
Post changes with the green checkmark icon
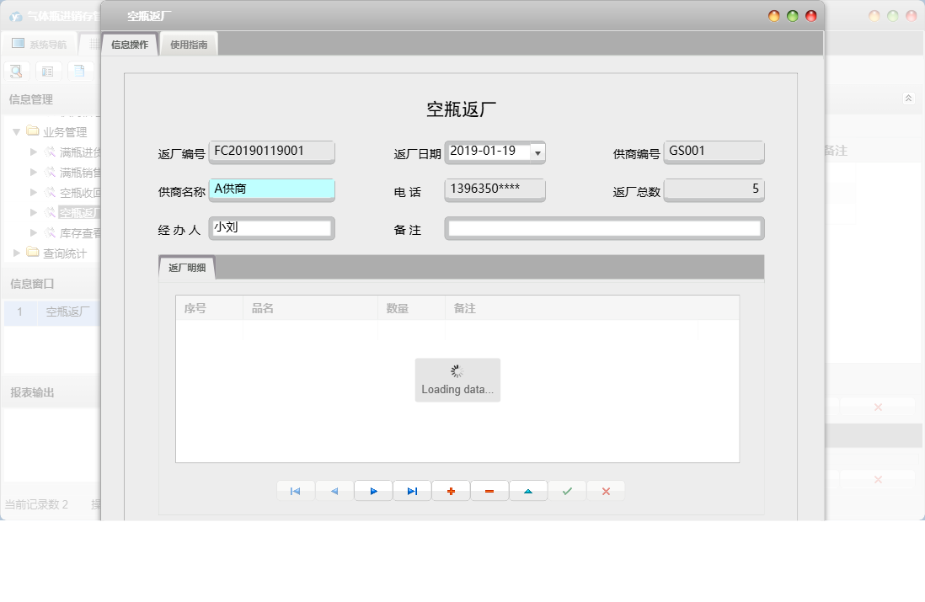point(567,490)
